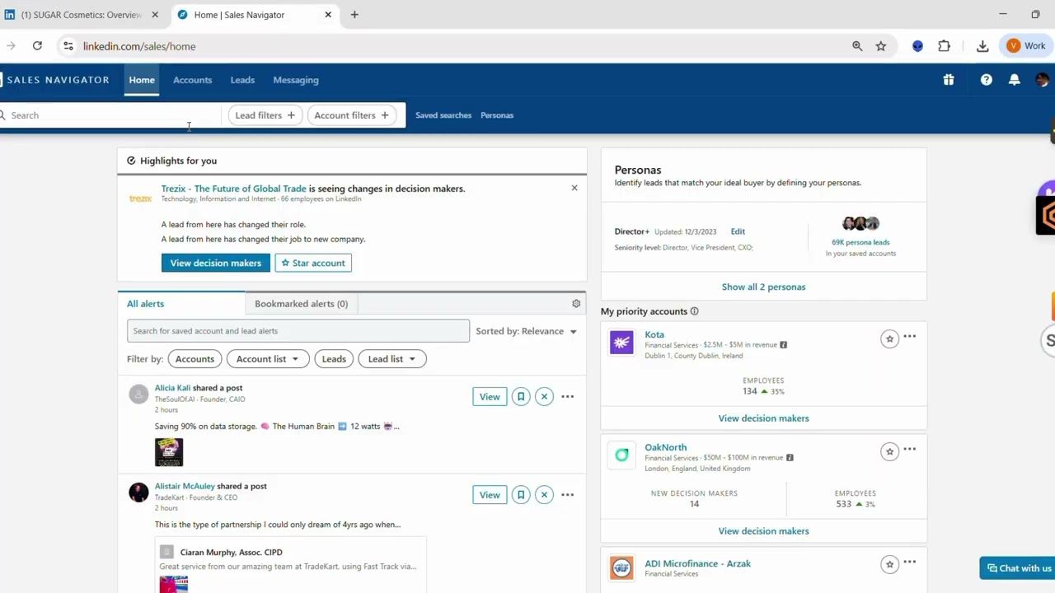Close the SUGAR Cosmetics tab

[154, 15]
